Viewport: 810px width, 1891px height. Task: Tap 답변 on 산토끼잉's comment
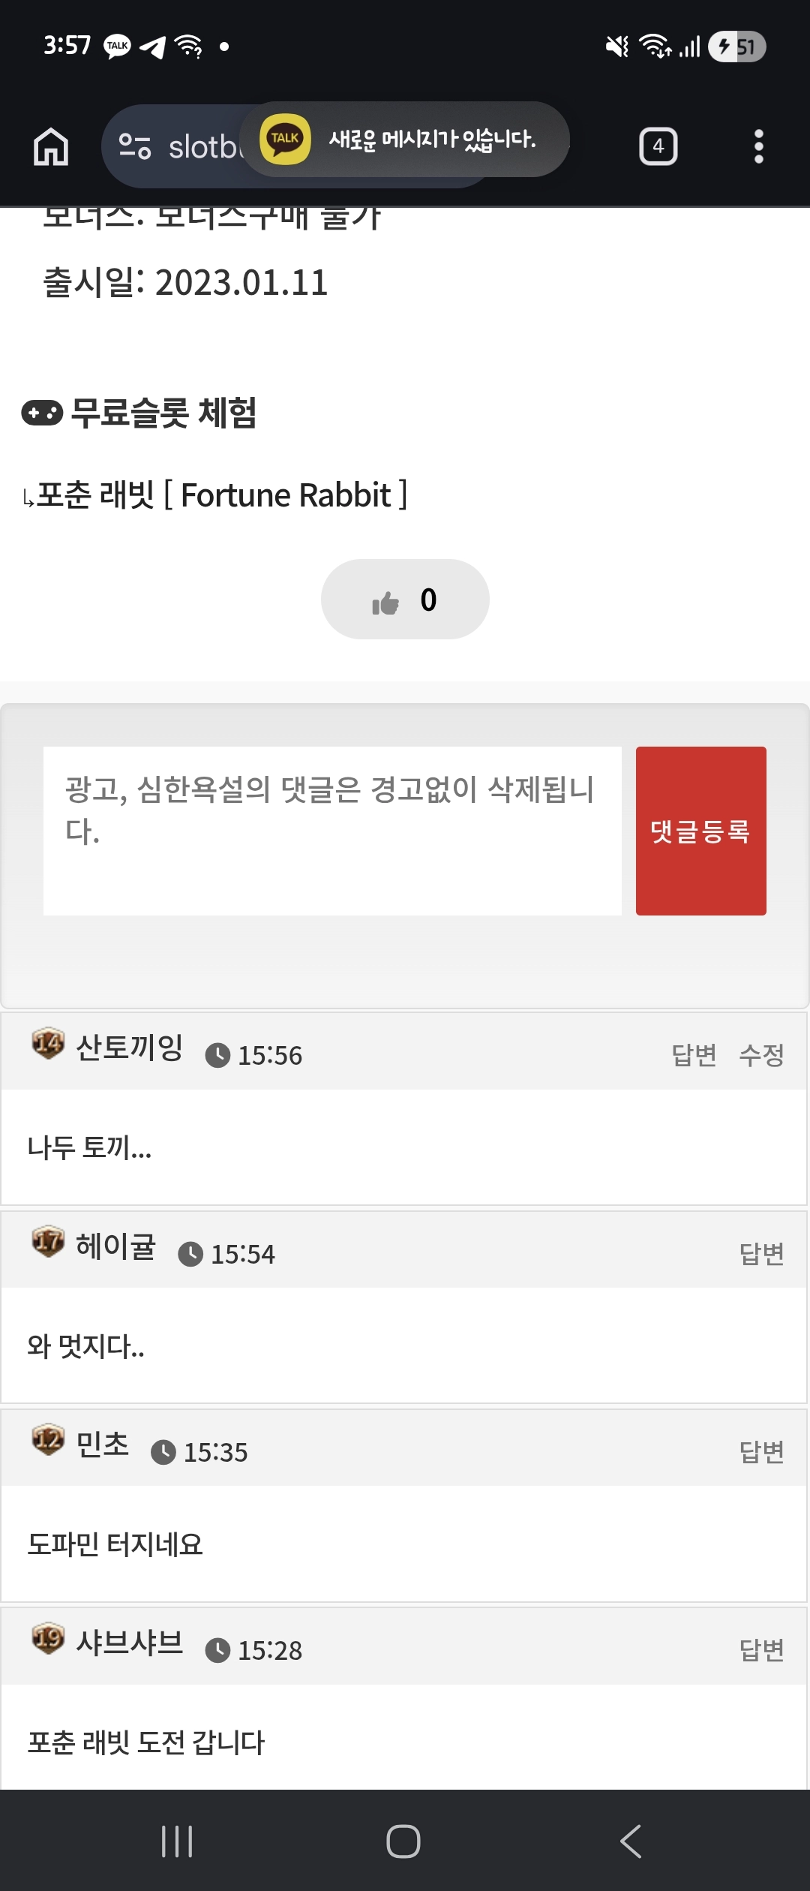click(694, 1054)
